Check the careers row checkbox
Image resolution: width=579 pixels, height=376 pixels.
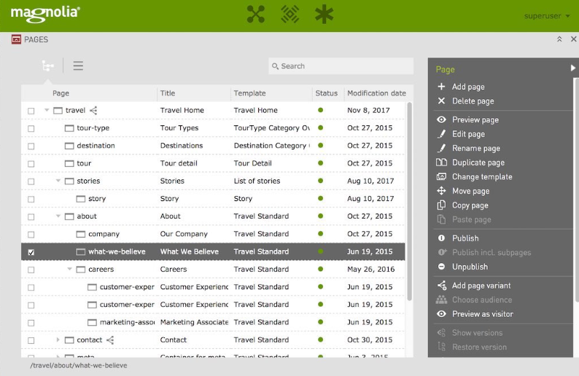31,270
